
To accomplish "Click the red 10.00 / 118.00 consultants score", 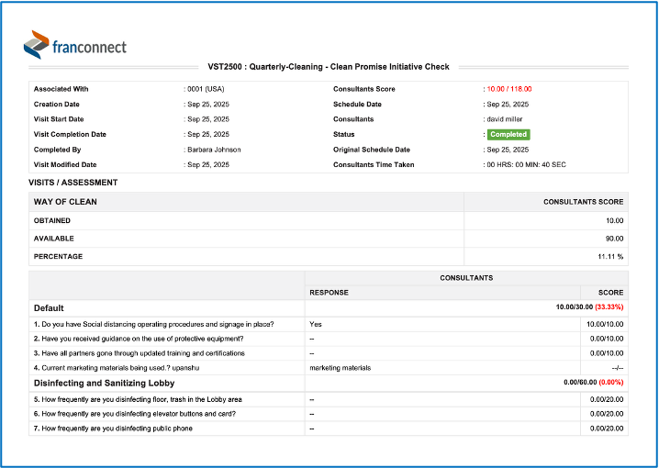I will click(509, 89).
